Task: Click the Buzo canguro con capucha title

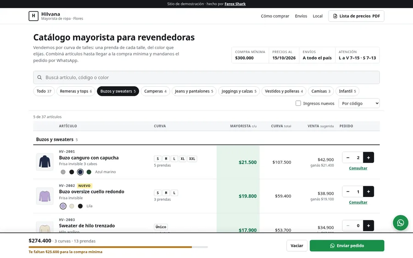Action: [89, 158]
